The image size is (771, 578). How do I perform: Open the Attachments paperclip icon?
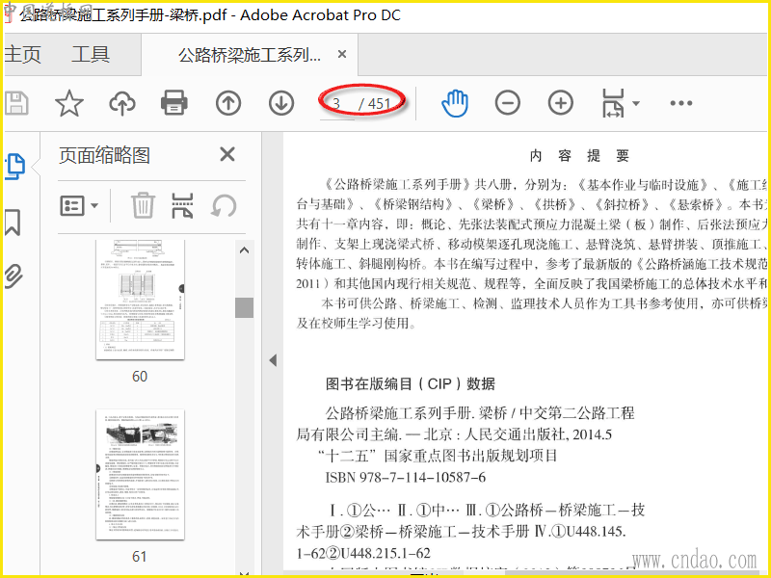(x=13, y=276)
